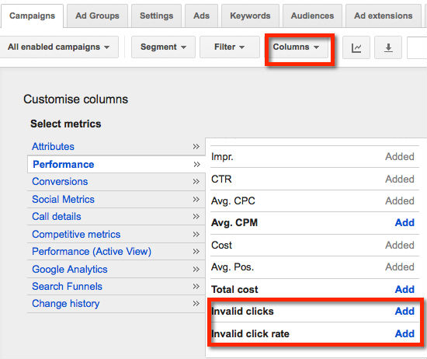Open the All enabled campaigns dropdown
427x359 pixels.
(58, 47)
